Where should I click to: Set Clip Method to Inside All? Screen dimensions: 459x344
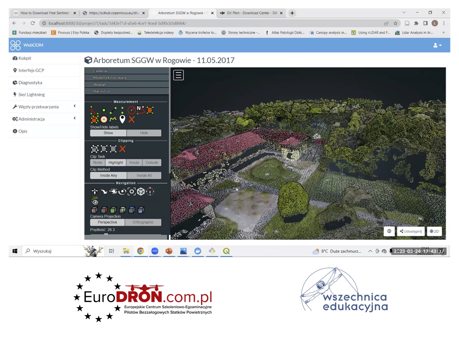(x=144, y=176)
